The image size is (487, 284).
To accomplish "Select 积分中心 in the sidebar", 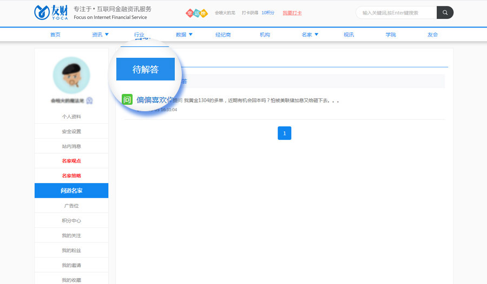I will point(71,221).
